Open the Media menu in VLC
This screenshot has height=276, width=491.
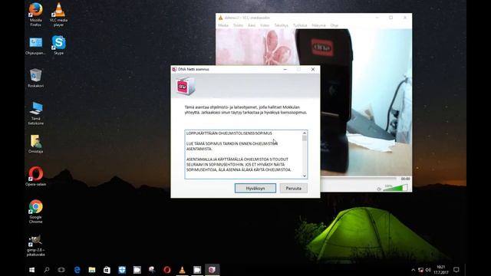(x=223, y=25)
